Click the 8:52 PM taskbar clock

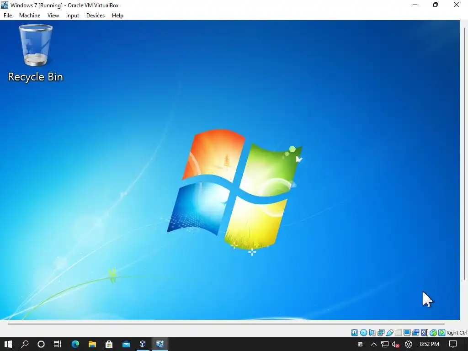point(429,344)
